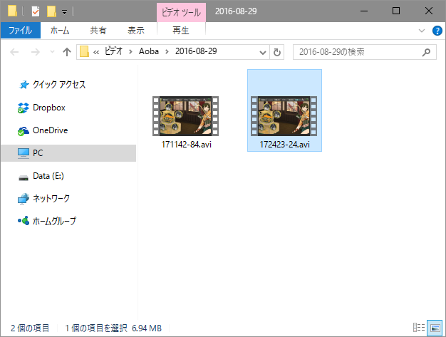The height and width of the screenshot is (337, 446).
Task: Click 2016-08-29 in the address path
Action: point(196,51)
